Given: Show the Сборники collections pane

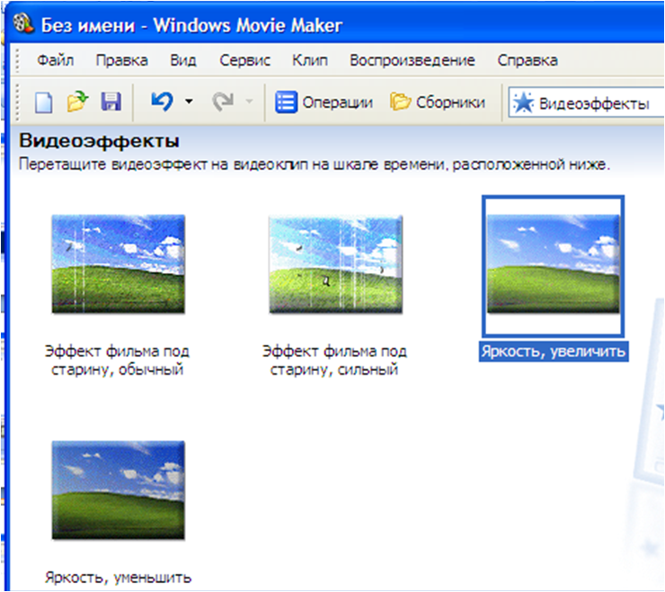Looking at the screenshot, I should click(438, 102).
